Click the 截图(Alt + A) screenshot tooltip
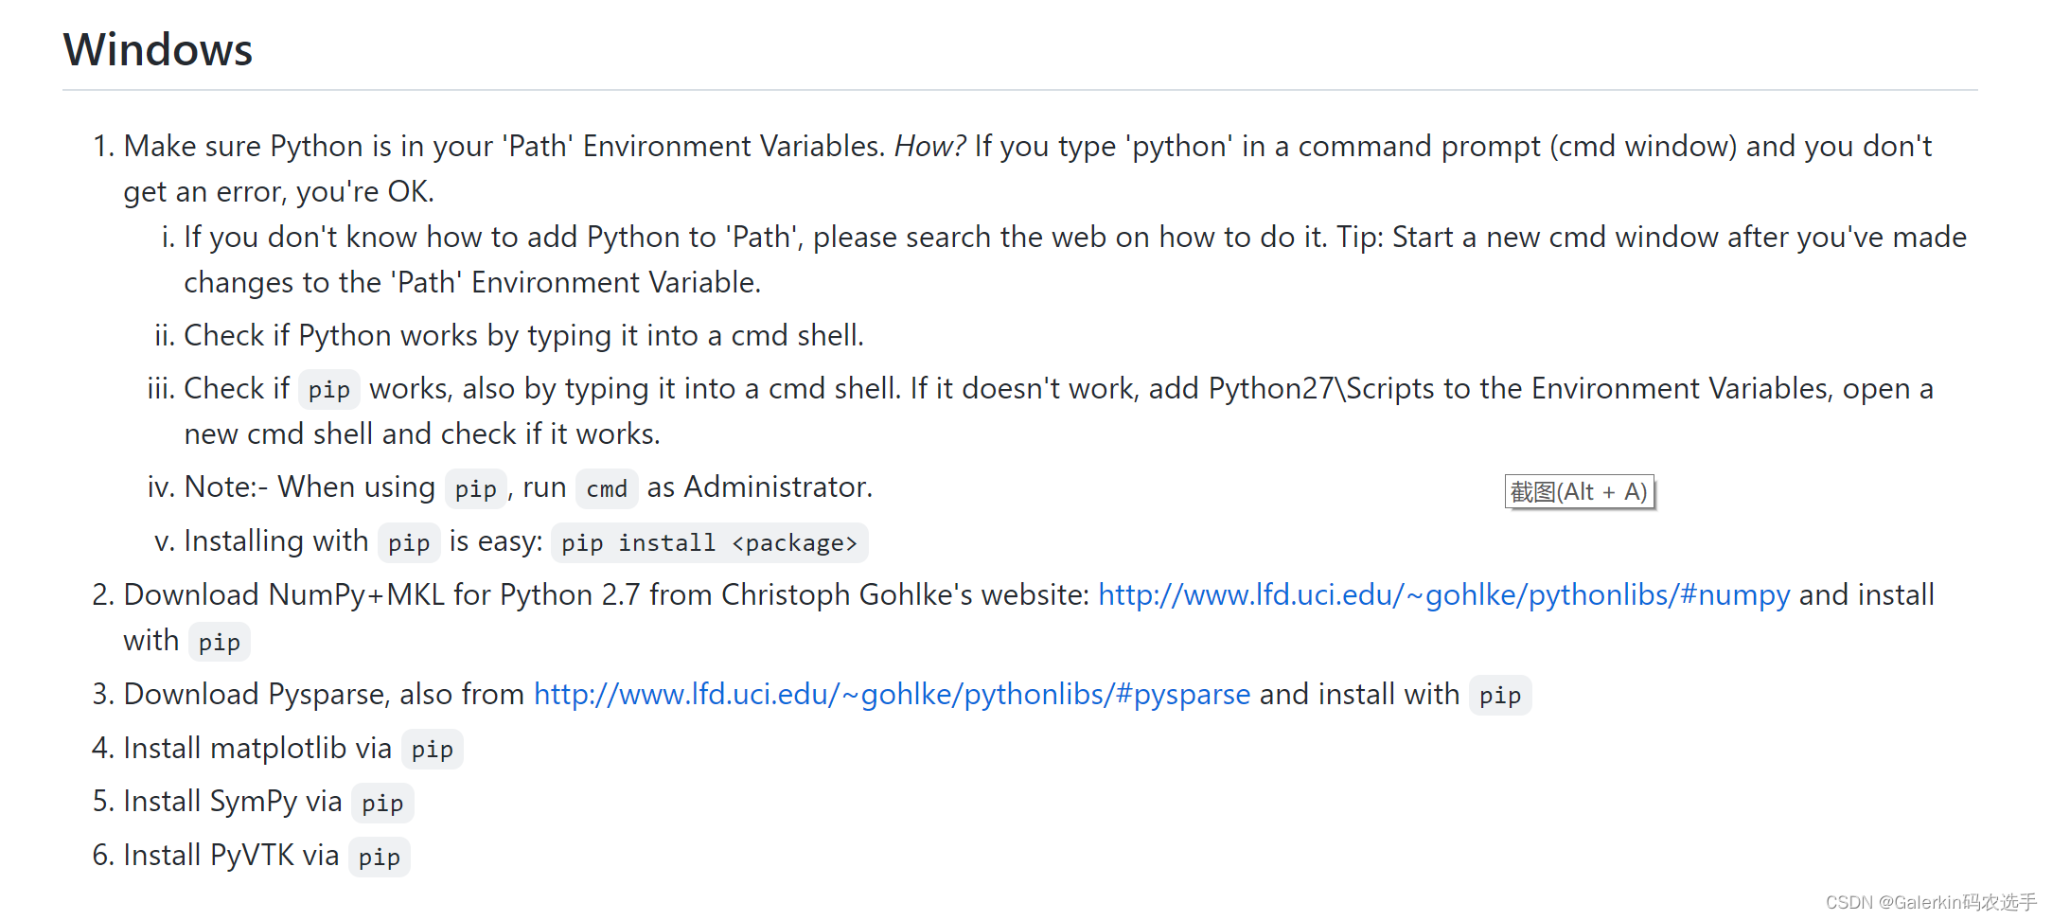The image size is (2052, 920). (1579, 492)
